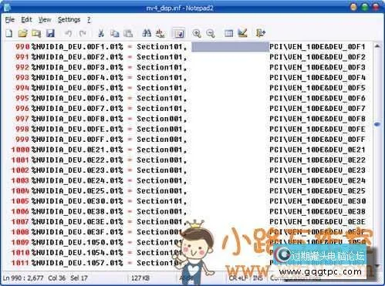
Task: Zoom in with magnifier plus icon
Action: [197, 33]
